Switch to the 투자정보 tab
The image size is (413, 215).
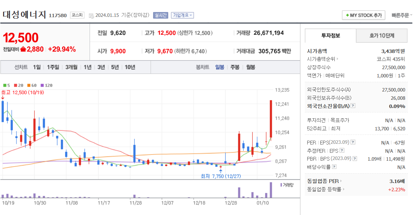[331, 35]
